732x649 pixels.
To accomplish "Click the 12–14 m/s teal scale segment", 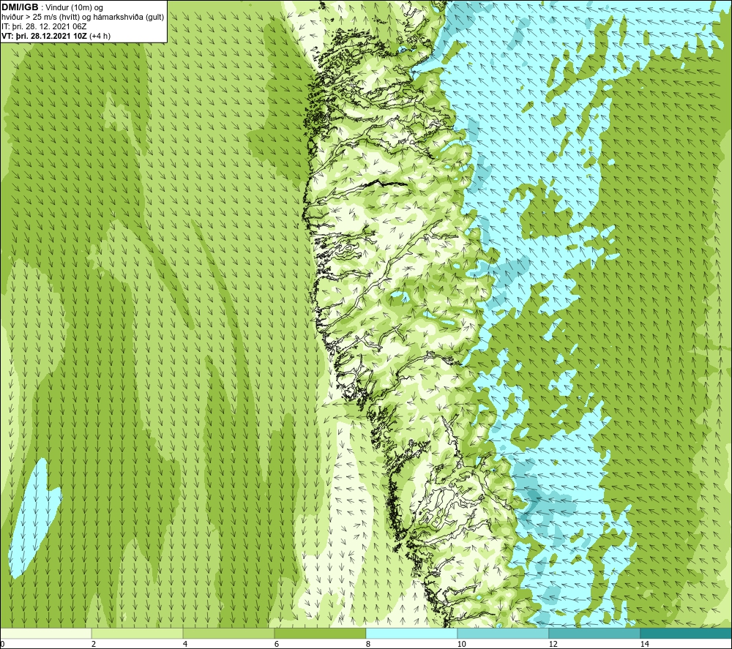I will coord(594,633).
